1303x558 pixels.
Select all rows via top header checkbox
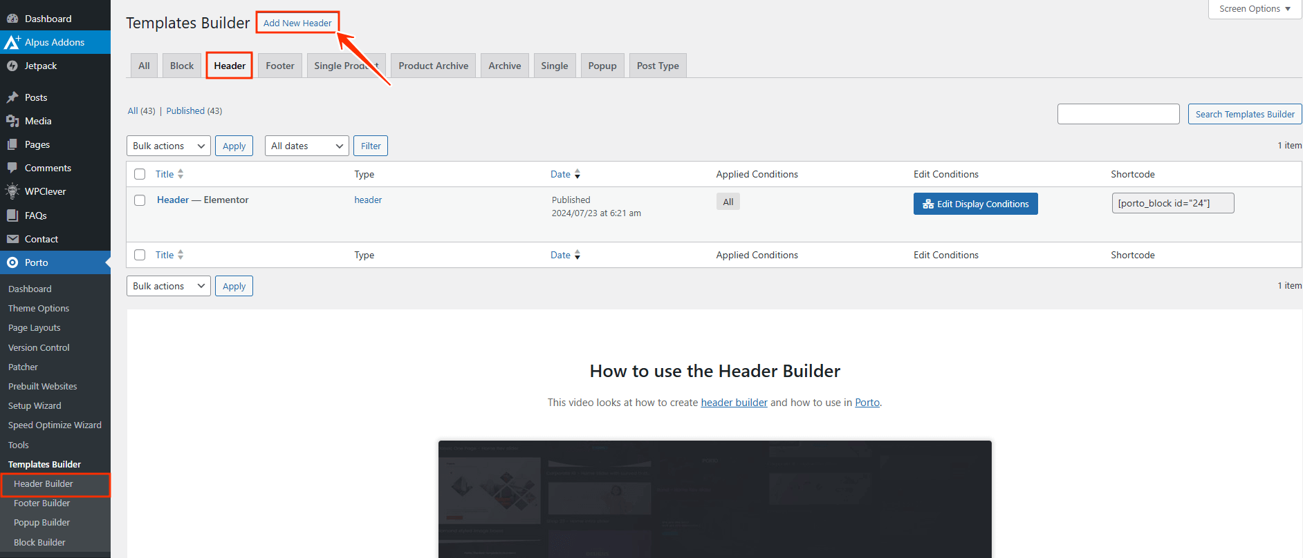tap(140, 174)
